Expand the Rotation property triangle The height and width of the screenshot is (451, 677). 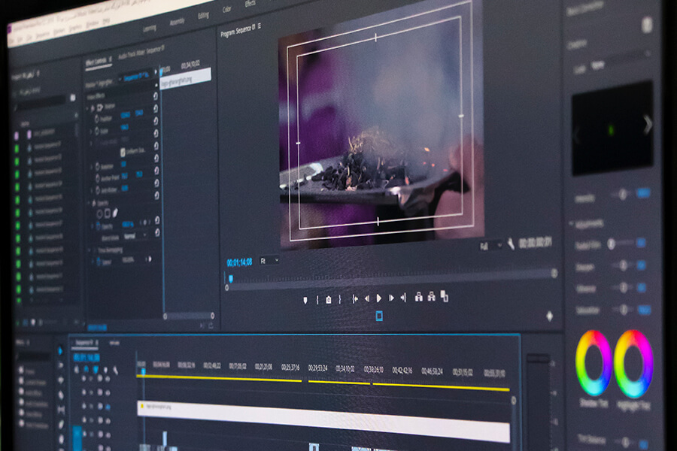pyautogui.click(x=92, y=167)
